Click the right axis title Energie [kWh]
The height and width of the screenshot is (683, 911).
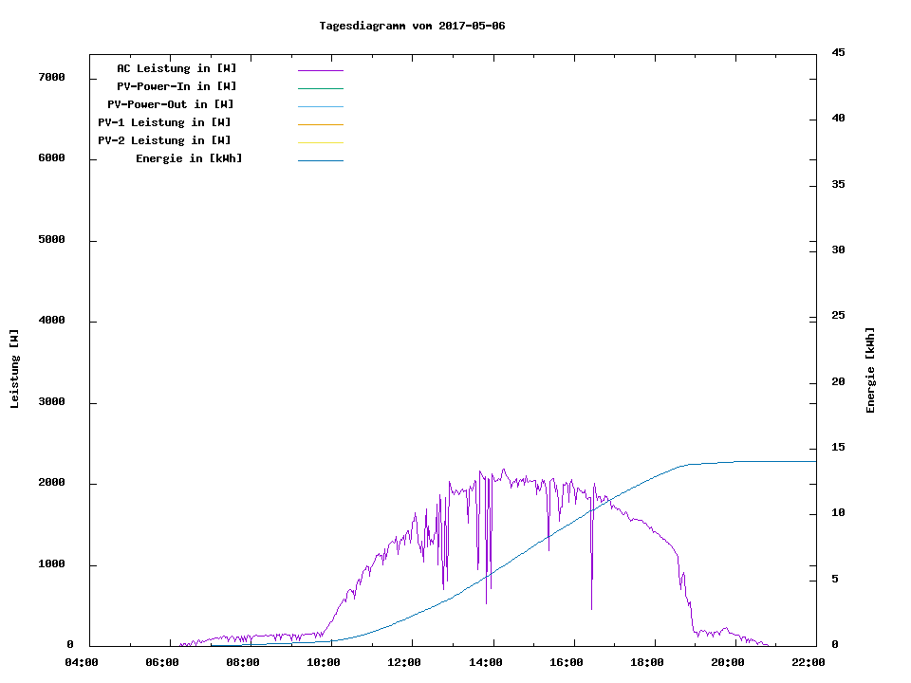pyautogui.click(x=870, y=370)
